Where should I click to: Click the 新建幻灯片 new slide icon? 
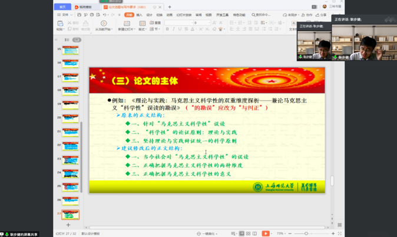point(126,24)
